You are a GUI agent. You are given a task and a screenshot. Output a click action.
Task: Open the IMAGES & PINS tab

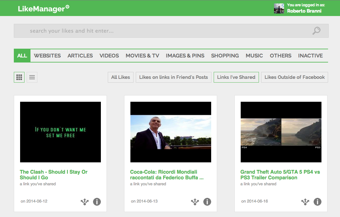tap(185, 56)
